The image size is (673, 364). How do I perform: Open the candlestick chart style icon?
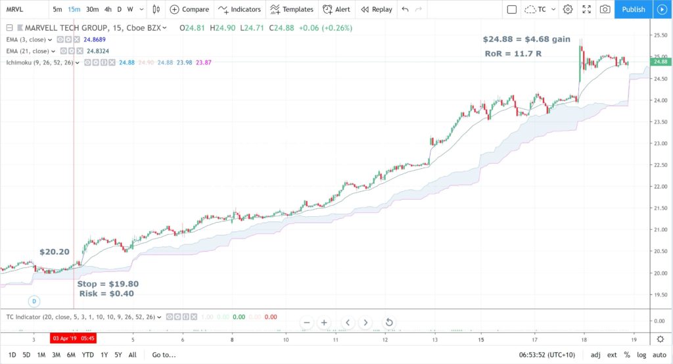pyautogui.click(x=156, y=9)
